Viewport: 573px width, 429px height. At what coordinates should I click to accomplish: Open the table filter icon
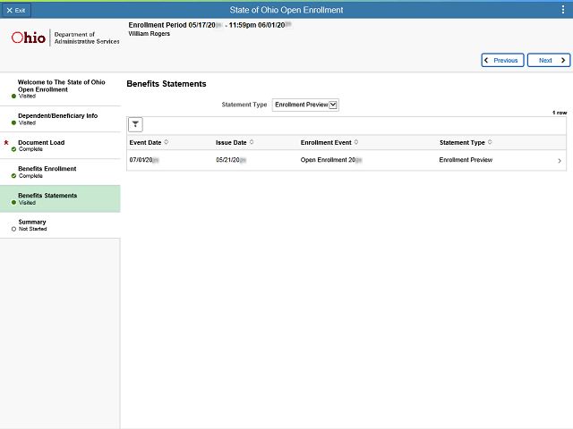(x=135, y=125)
